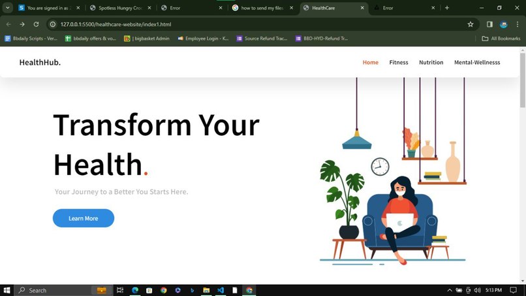Select the HealthCare tab
Screen dimensions: 526x296
click(x=333, y=8)
